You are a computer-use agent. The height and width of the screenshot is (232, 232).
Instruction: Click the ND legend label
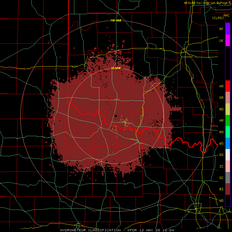[x=221, y=201]
